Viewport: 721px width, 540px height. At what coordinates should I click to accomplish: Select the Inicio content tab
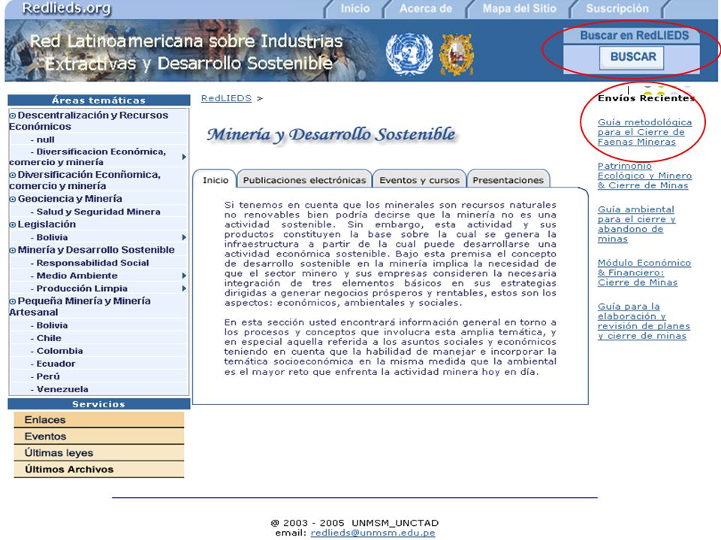coord(216,180)
